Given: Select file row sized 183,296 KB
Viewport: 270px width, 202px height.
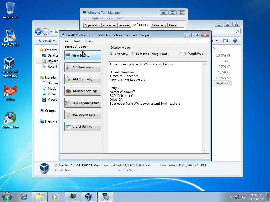Looking at the screenshot, I should coord(223,56).
